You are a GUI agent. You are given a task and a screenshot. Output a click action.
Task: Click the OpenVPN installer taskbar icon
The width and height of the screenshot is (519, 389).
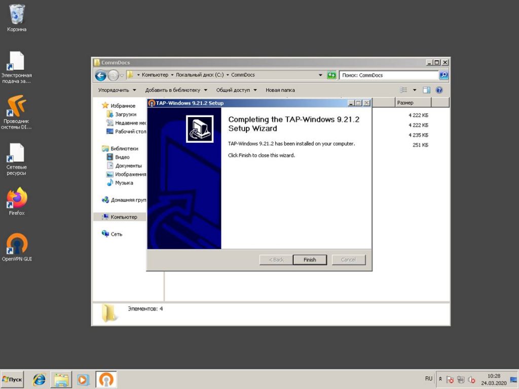click(x=106, y=379)
